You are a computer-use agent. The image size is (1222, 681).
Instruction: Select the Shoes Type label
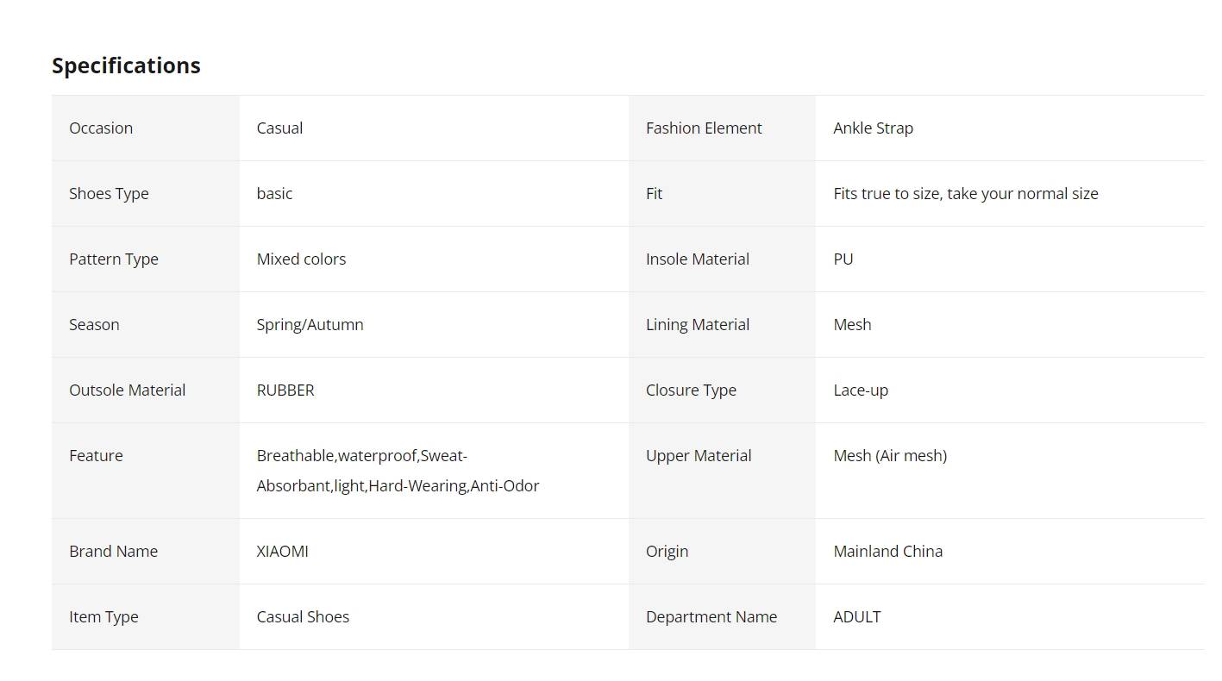(x=109, y=194)
